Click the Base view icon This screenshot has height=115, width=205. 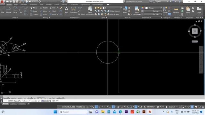click(199, 10)
